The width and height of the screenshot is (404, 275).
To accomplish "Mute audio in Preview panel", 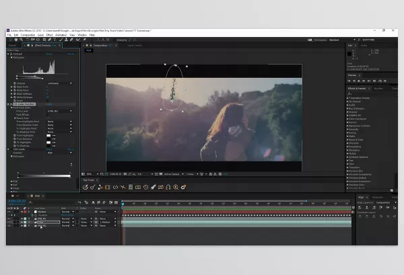I will coord(374,81).
